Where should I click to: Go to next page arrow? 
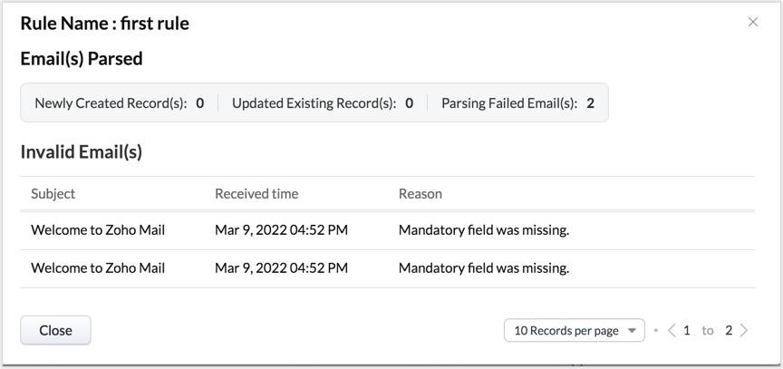click(744, 331)
